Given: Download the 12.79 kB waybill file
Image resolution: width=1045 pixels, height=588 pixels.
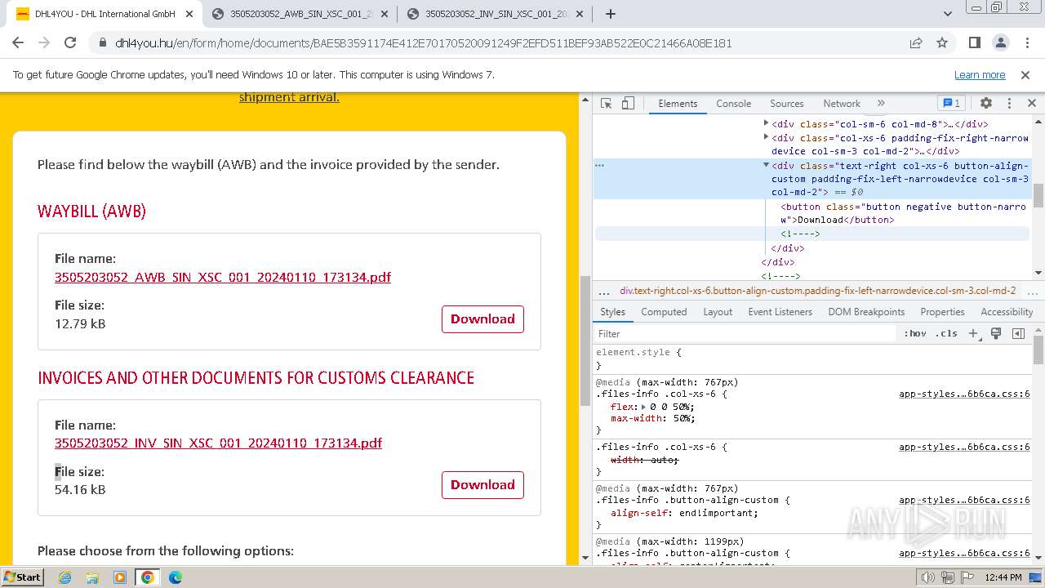Looking at the screenshot, I should tap(482, 319).
